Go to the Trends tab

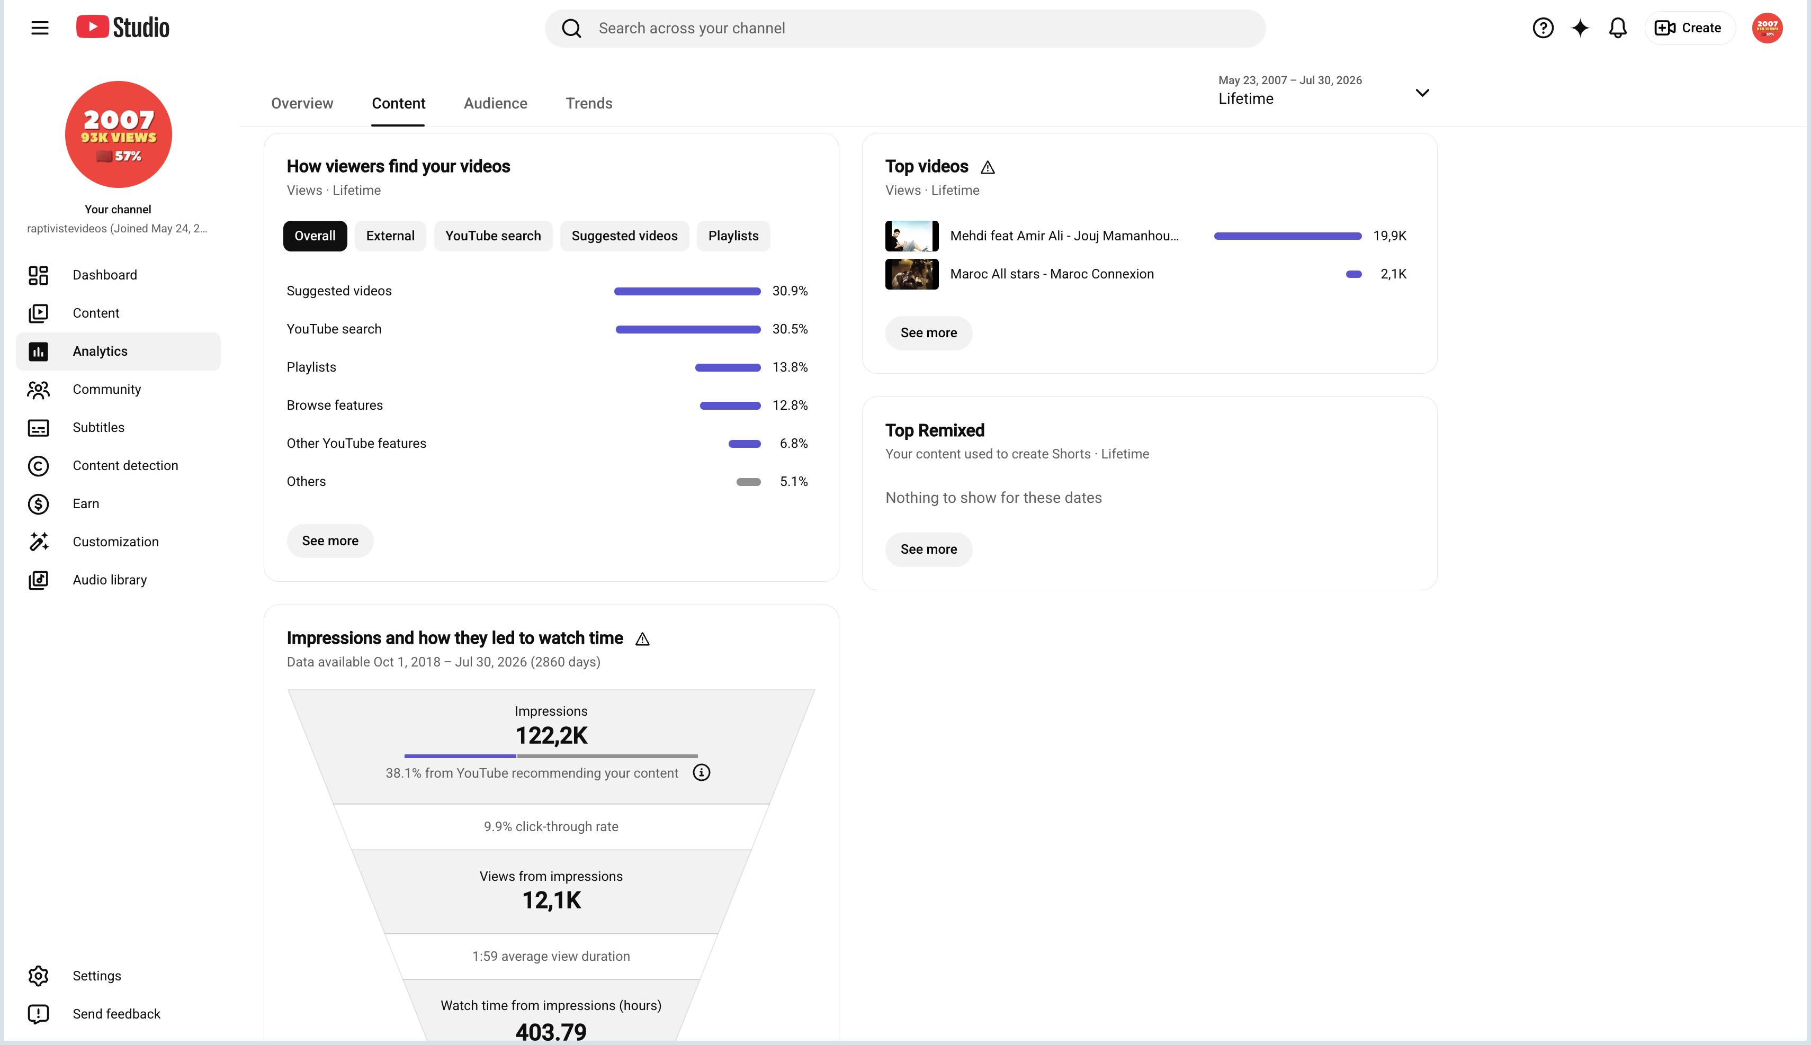[589, 103]
